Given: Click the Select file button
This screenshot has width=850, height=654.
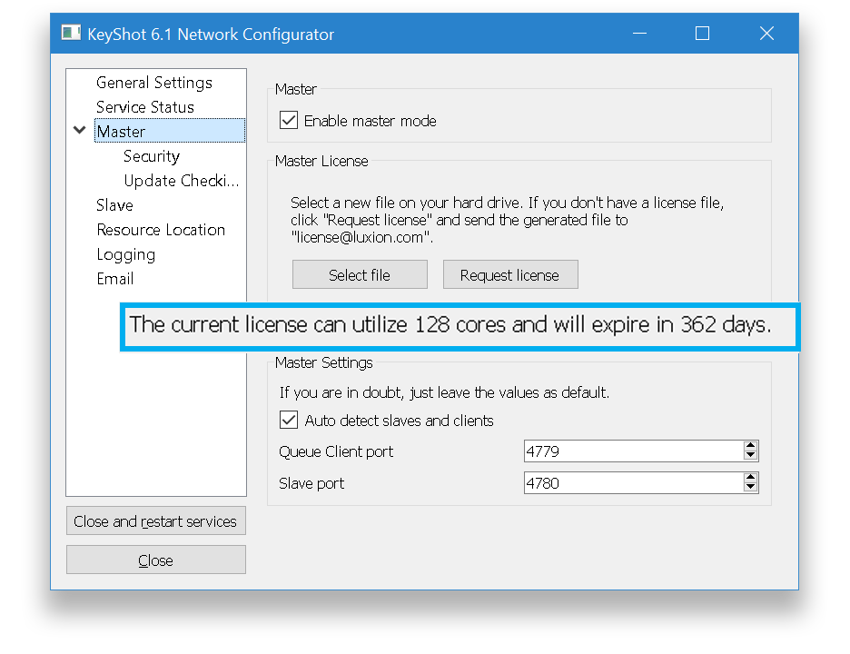Looking at the screenshot, I should pyautogui.click(x=360, y=274).
